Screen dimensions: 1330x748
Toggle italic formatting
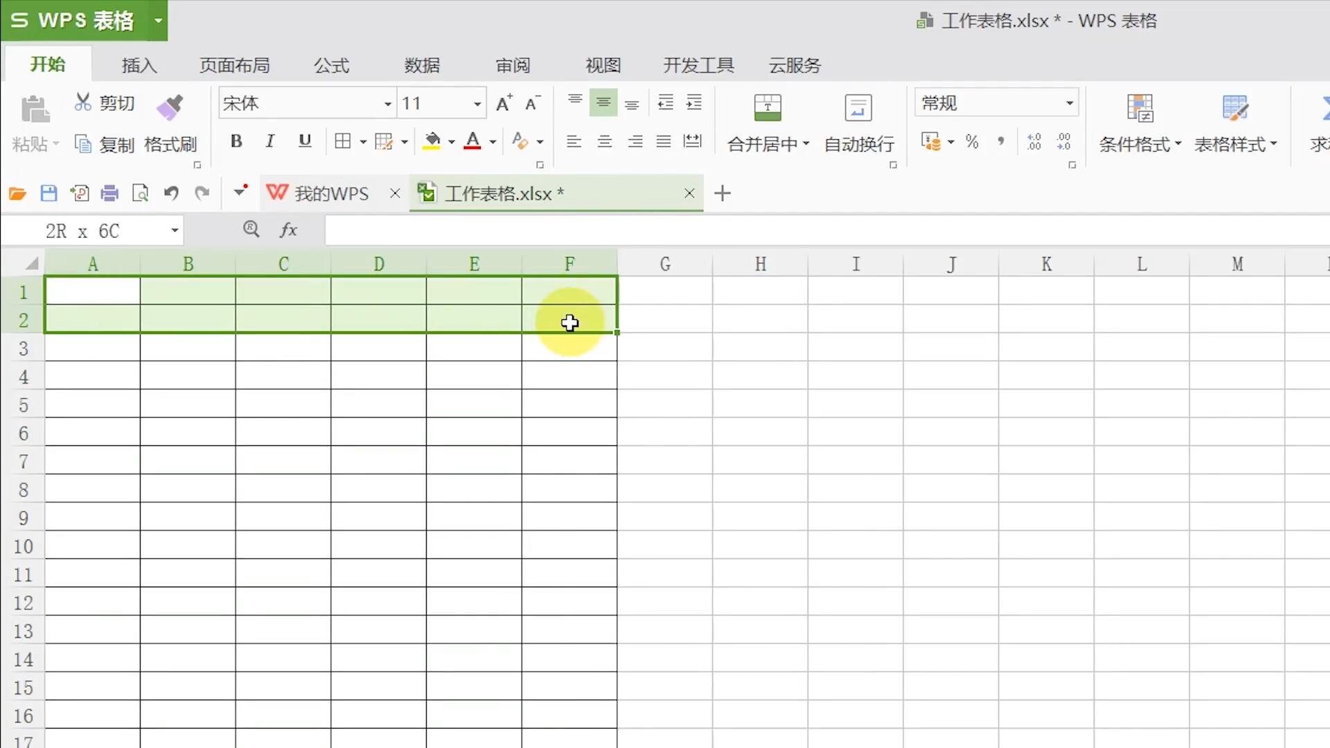pos(269,141)
